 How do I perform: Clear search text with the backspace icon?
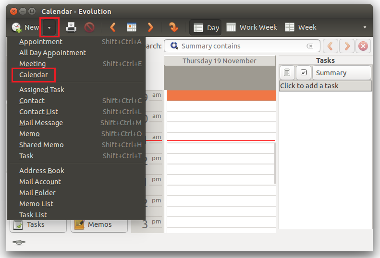point(310,46)
